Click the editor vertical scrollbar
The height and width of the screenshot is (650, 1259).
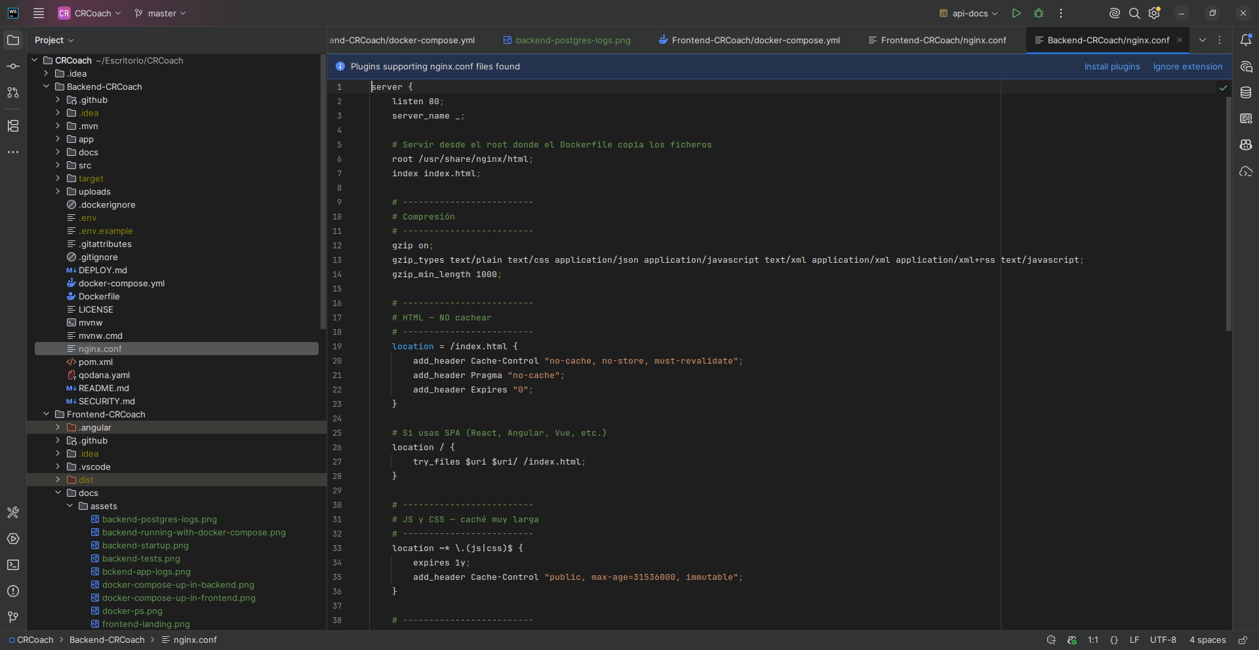(1229, 214)
